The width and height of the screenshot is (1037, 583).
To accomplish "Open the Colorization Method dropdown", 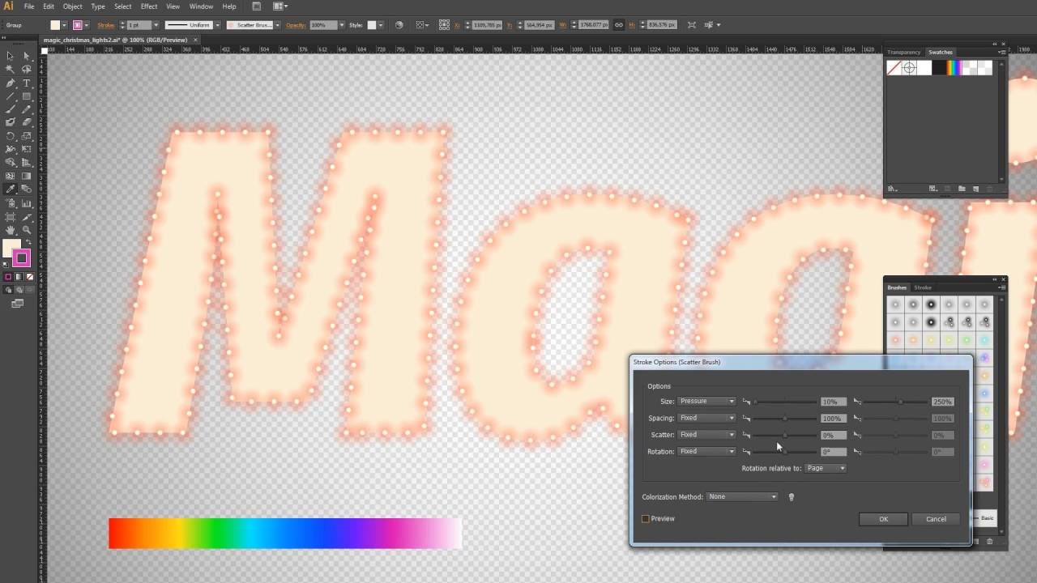I will 742,497.
